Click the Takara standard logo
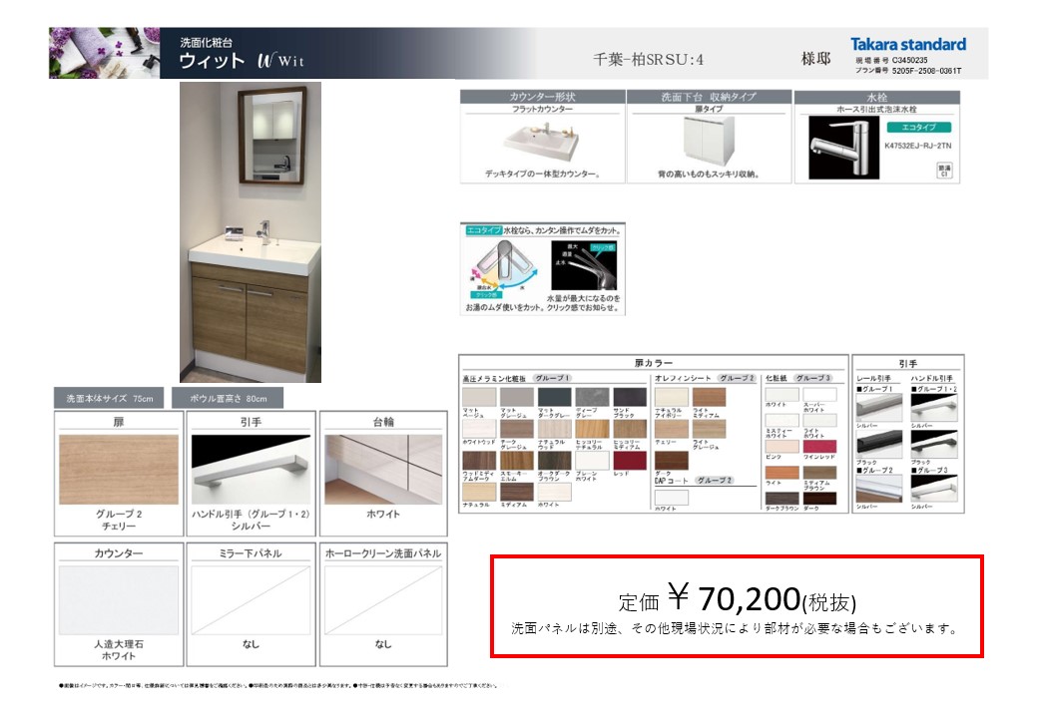Viewport: 1038px width, 718px height. [907, 44]
